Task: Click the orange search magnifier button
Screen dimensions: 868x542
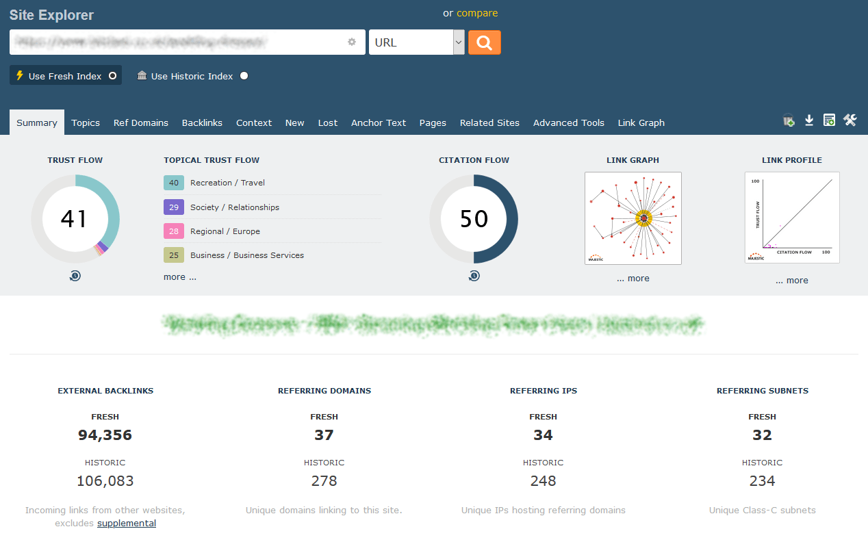Action: 484,42
